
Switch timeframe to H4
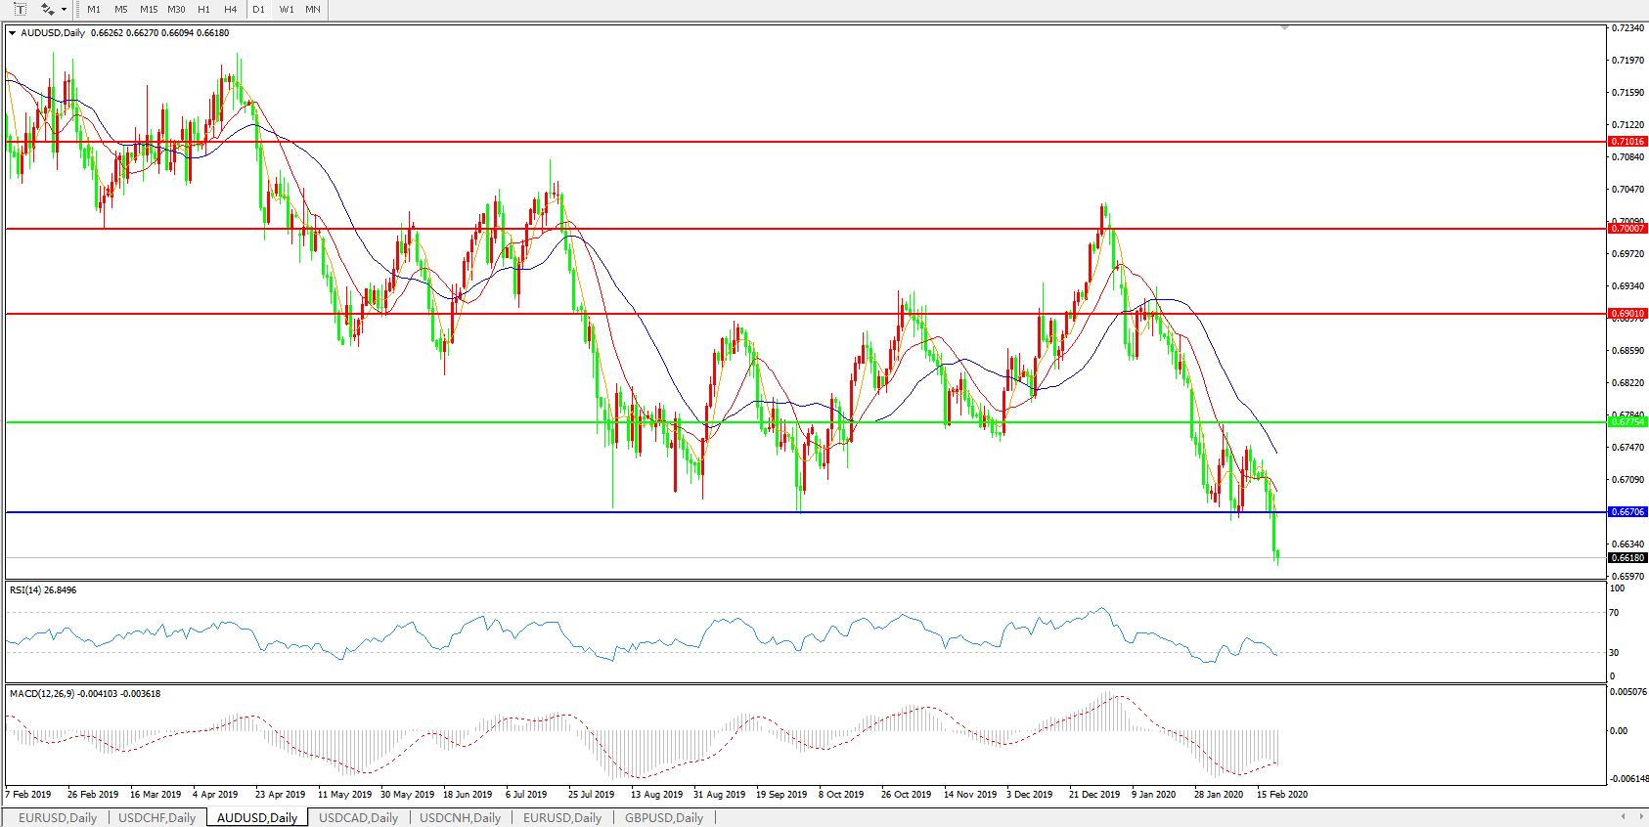click(x=231, y=9)
